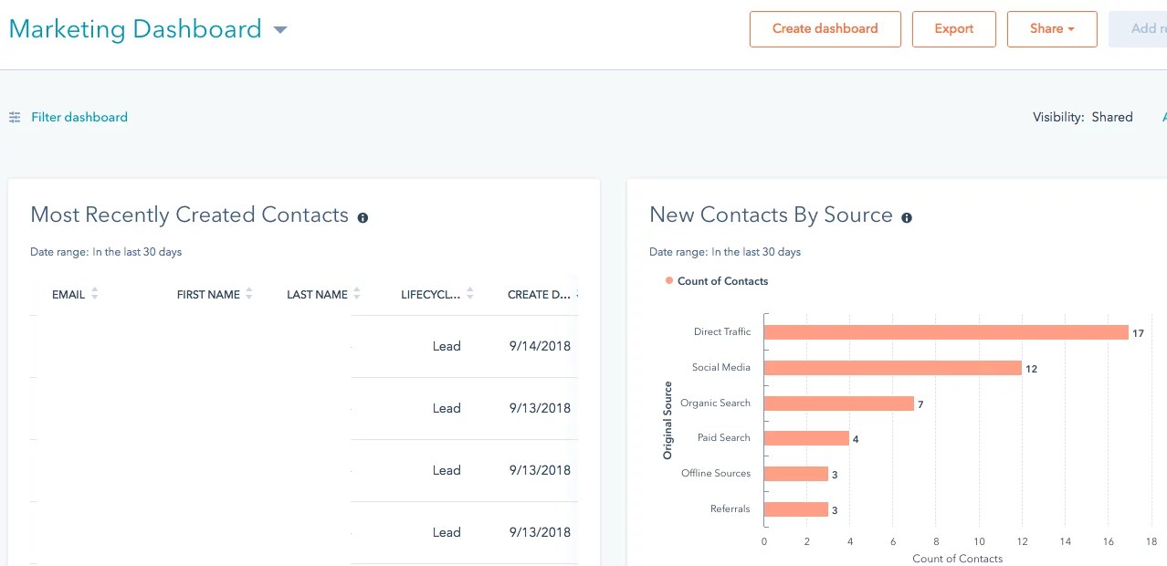View info tooltip for Most Recently Created Contacts
Screen dimensions: 1167x566
tap(363, 217)
